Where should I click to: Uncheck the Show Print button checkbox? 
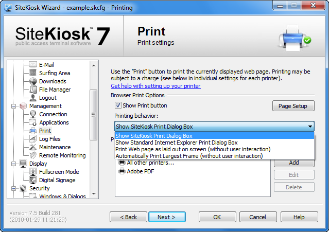coord(118,105)
